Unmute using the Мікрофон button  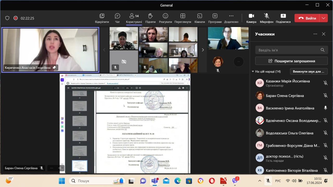click(x=266, y=18)
